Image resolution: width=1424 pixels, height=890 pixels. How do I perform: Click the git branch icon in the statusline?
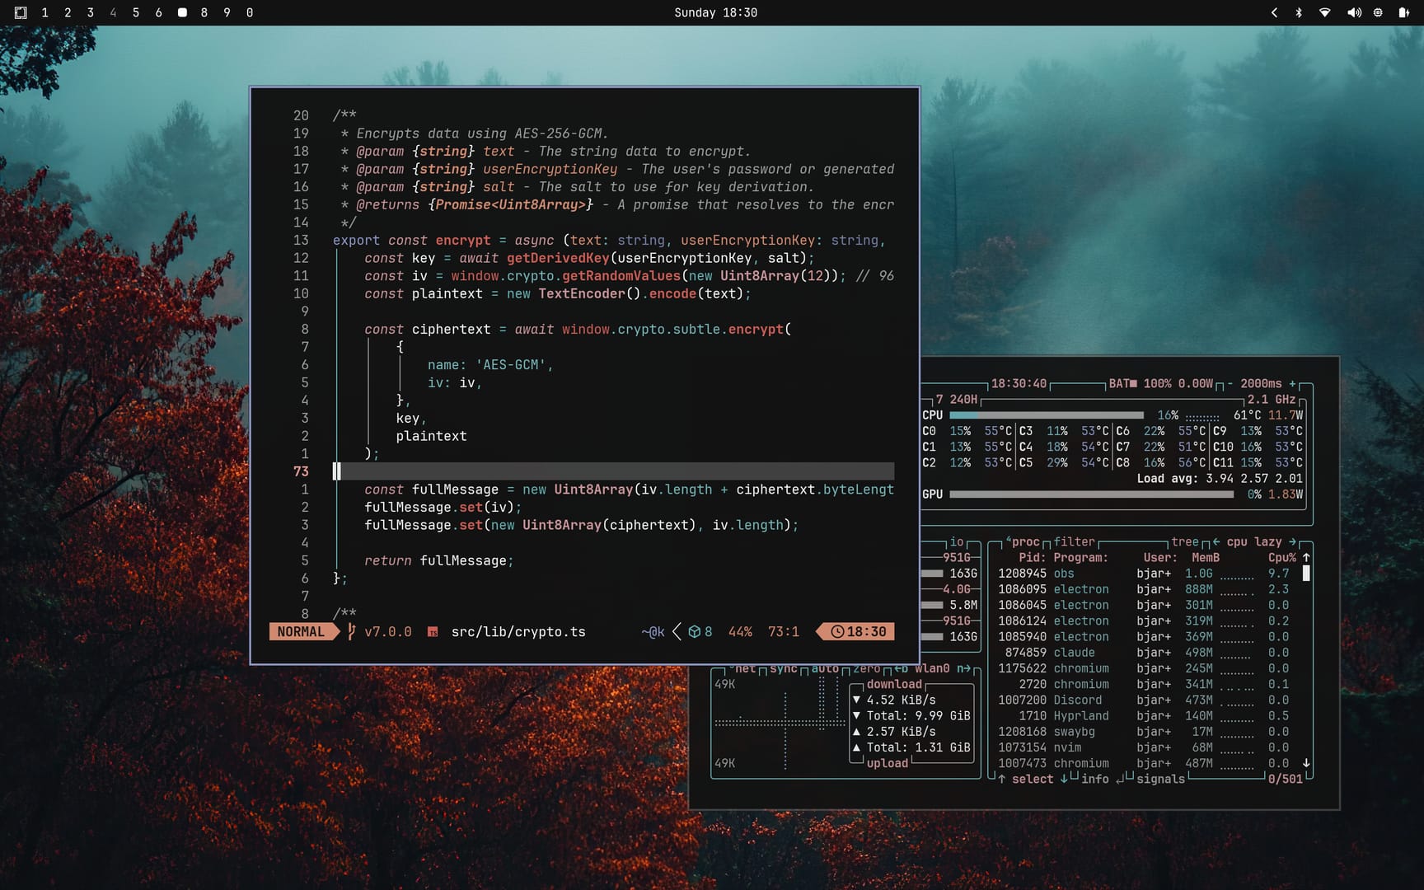tap(352, 631)
